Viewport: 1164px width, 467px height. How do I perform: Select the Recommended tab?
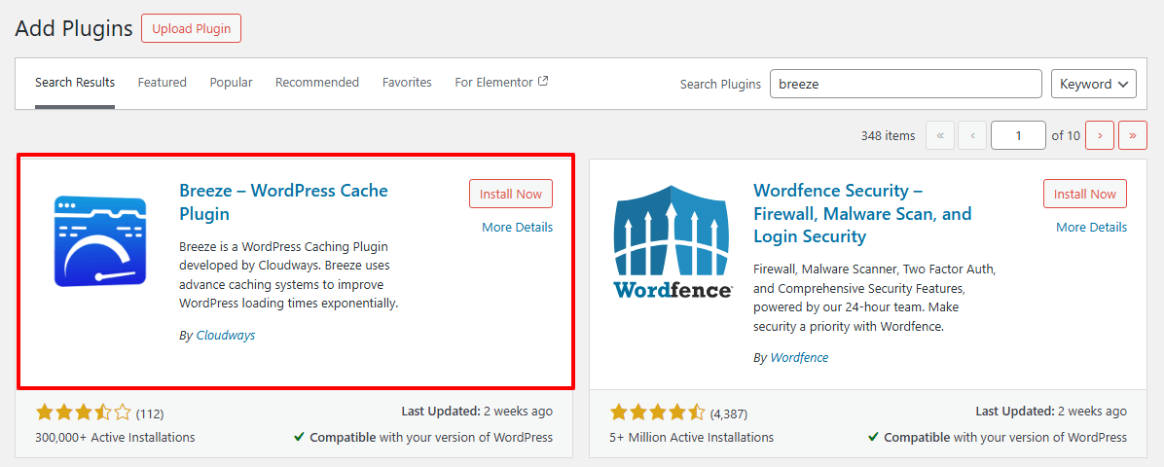coord(317,83)
